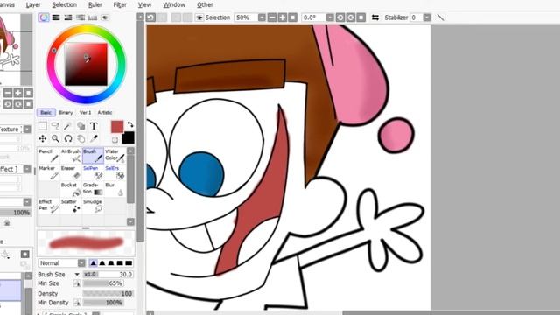Viewport: 560px width, 315px height.
Task: Select the Effect Pen tool
Action: pos(49,206)
